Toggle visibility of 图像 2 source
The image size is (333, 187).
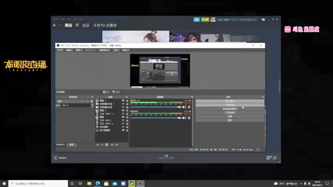click(x=123, y=111)
